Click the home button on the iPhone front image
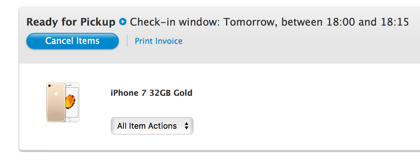The width and height of the screenshot is (420, 166). pos(70,120)
